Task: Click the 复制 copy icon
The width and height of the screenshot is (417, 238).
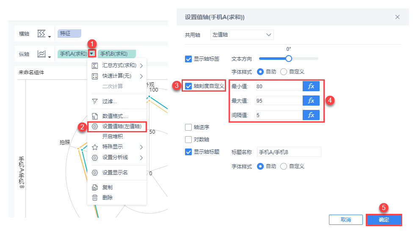Action: pos(95,187)
